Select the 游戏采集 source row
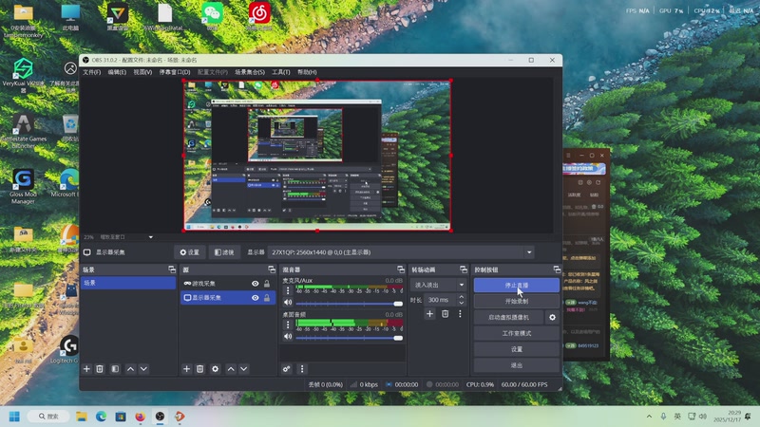The width and height of the screenshot is (760, 427). point(228,283)
